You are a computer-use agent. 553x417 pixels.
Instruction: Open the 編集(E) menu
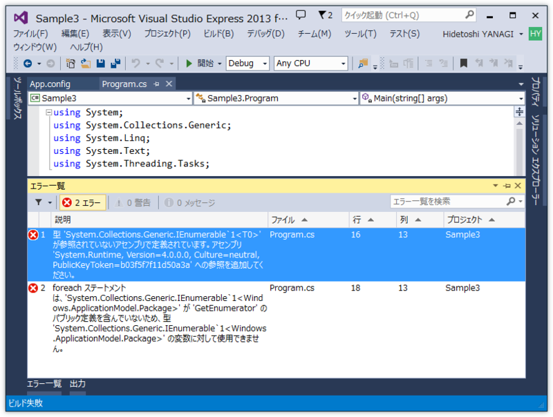(x=75, y=34)
